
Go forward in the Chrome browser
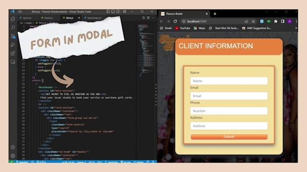pyautogui.click(x=168, y=21)
